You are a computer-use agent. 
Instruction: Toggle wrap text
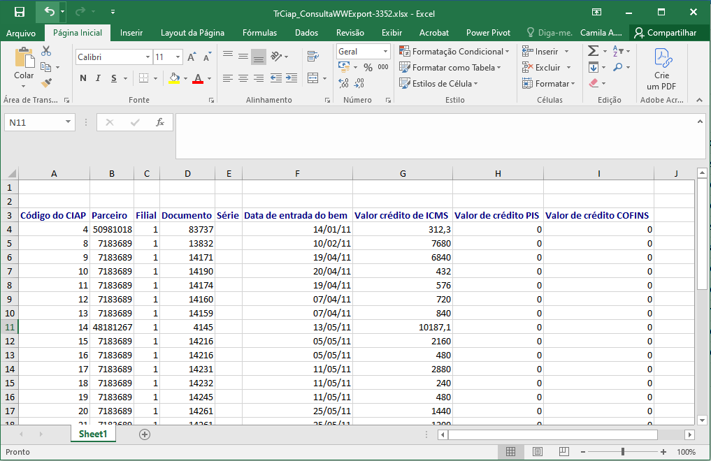[x=313, y=56]
